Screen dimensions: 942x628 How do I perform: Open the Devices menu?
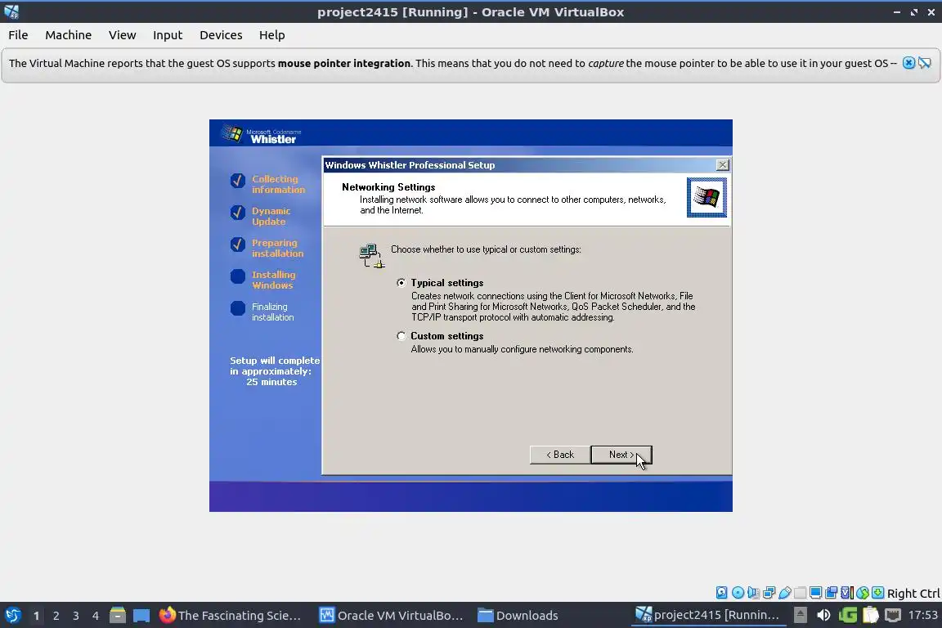click(x=221, y=35)
